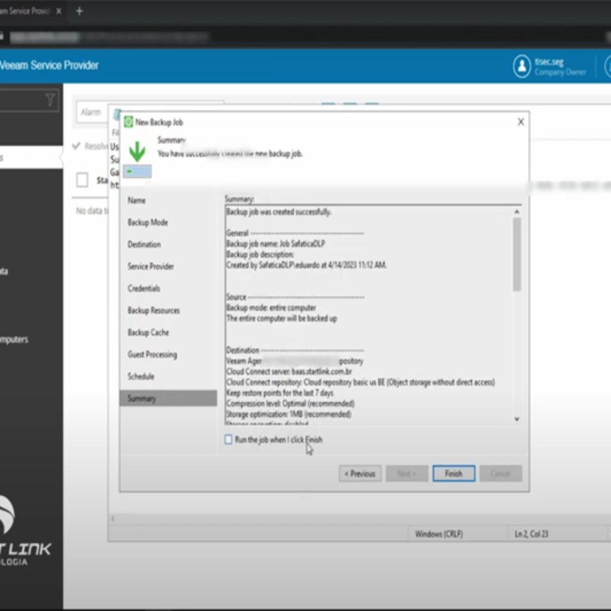The width and height of the screenshot is (611, 611).
Task: Click the 'Created by SafaticaDLP\eduardo' line
Action: click(x=306, y=265)
